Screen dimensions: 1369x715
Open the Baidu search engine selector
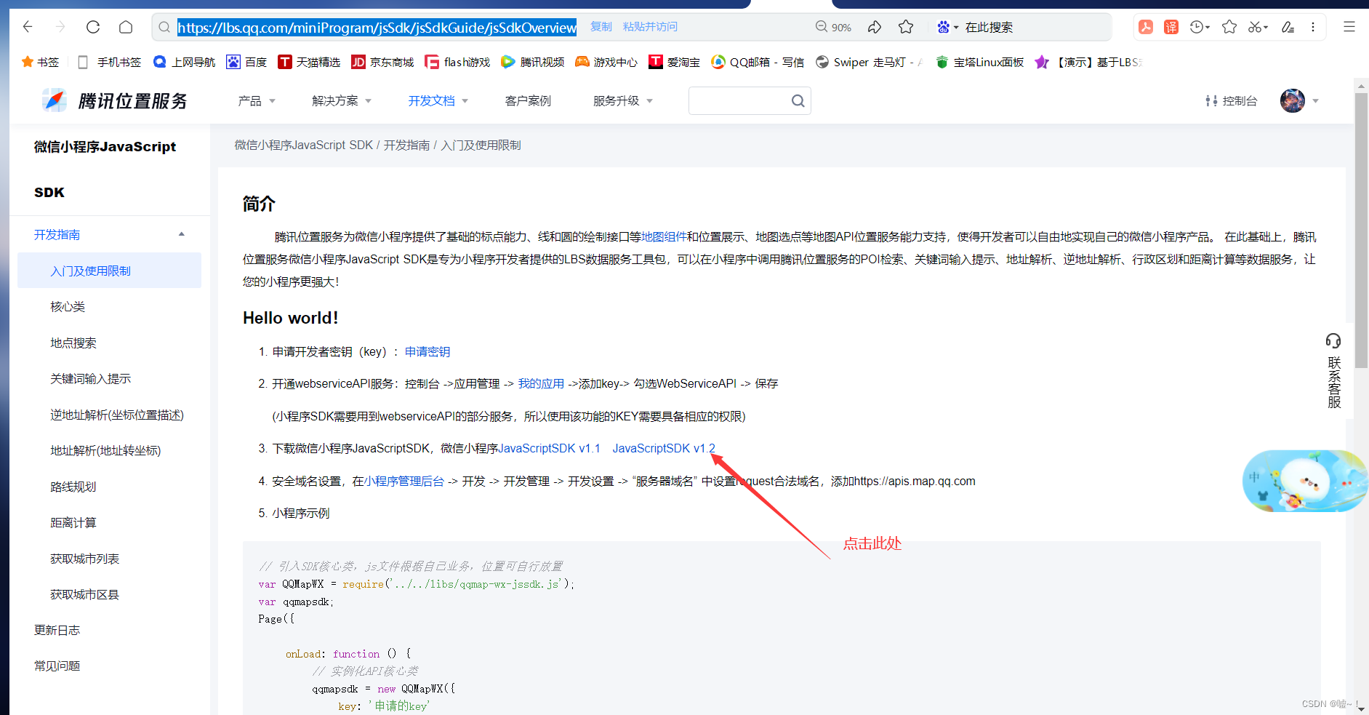[x=947, y=27]
